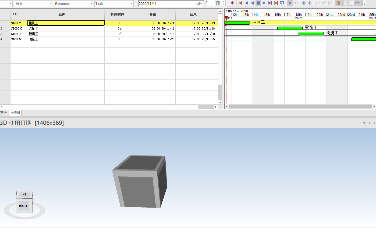
Task: Select the 梁施工 task row name
Action: point(33,28)
